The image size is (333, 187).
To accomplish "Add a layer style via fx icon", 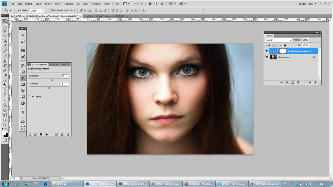I will [287, 82].
